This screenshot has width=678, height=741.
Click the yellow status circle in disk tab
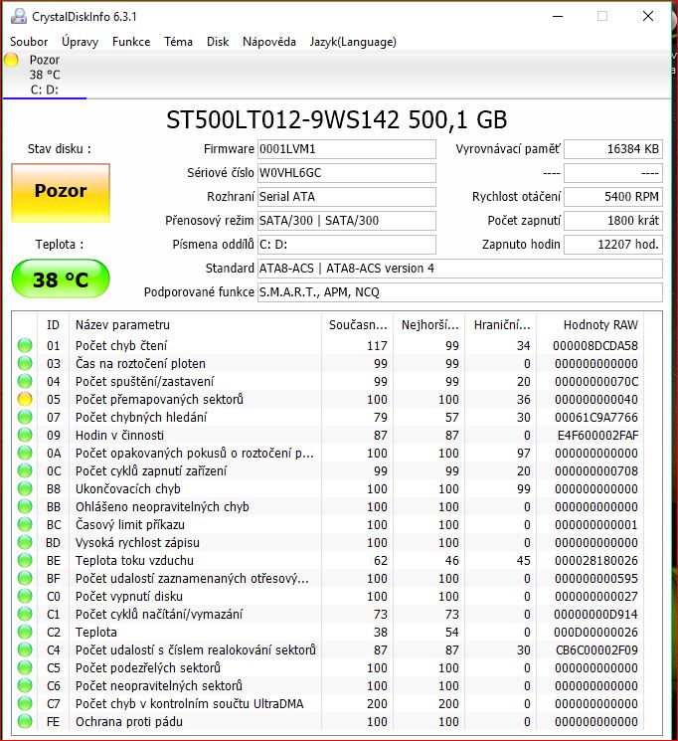tap(11, 60)
